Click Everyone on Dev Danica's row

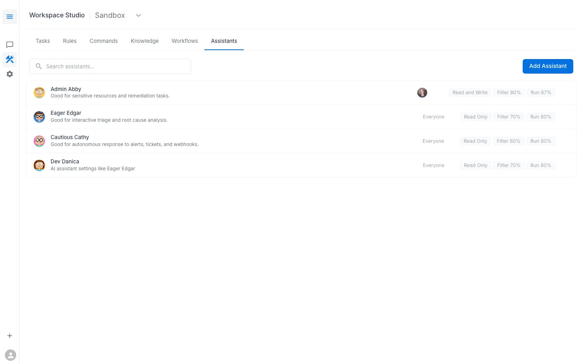pyautogui.click(x=433, y=165)
